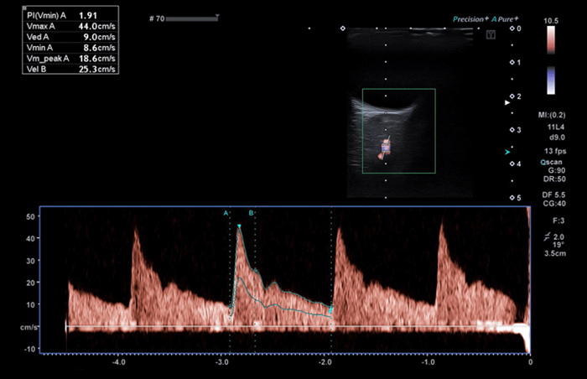Click the probe orientation marker icon

[x=491, y=35]
